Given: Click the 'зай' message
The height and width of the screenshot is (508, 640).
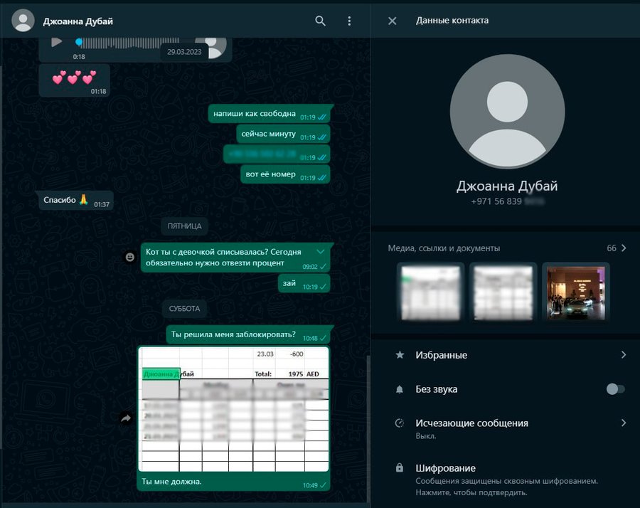Looking at the screenshot, I should 304,283.
